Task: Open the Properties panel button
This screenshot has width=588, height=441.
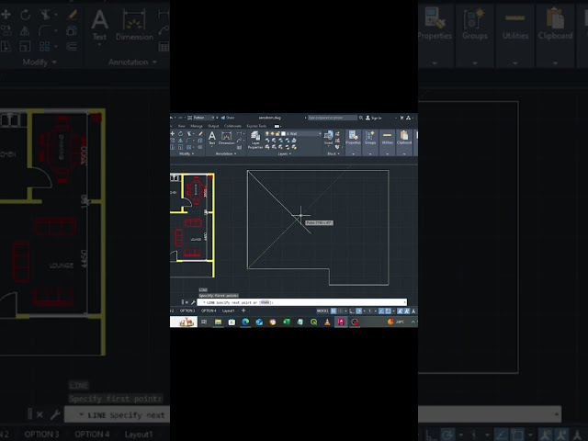Action: coord(353,137)
